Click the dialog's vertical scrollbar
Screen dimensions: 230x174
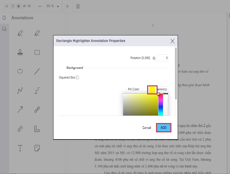(x=176, y=74)
